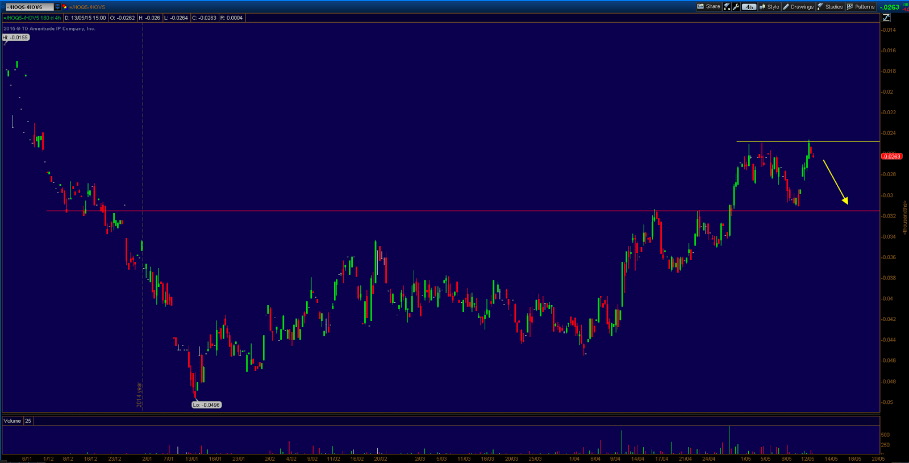Click the 12/05 date axis label
The height and width of the screenshot is (463, 909).
pos(807,458)
